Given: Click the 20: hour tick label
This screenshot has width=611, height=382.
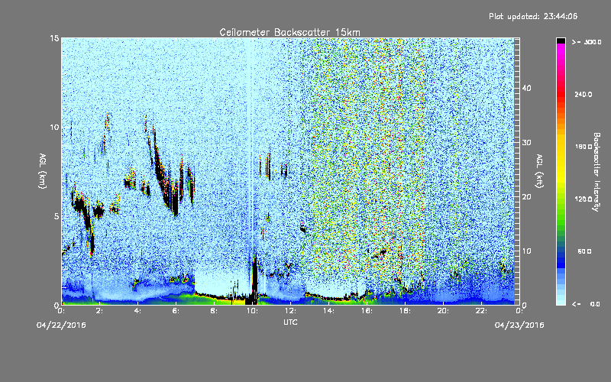Looking at the screenshot, I should pos(443,311).
